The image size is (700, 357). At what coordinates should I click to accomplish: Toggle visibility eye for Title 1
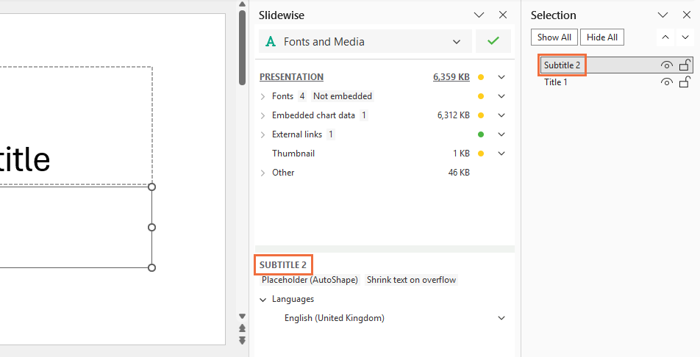[x=666, y=82]
